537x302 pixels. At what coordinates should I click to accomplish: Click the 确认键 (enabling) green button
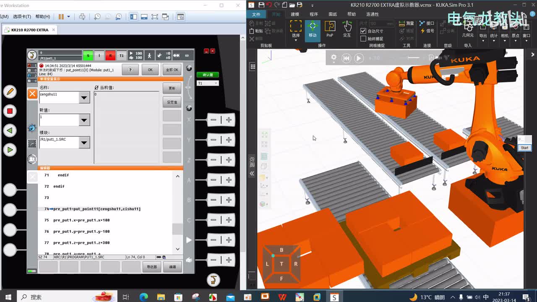pyautogui.click(x=208, y=75)
